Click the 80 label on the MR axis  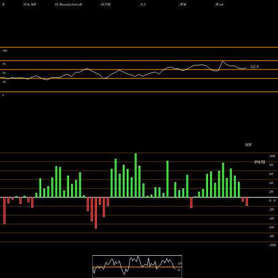pos(271,165)
